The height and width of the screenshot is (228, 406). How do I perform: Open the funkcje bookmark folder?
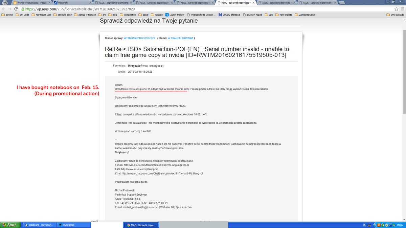point(157,15)
